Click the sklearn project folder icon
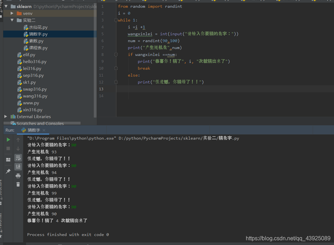Screen dimensions: 334x245 [13, 6]
